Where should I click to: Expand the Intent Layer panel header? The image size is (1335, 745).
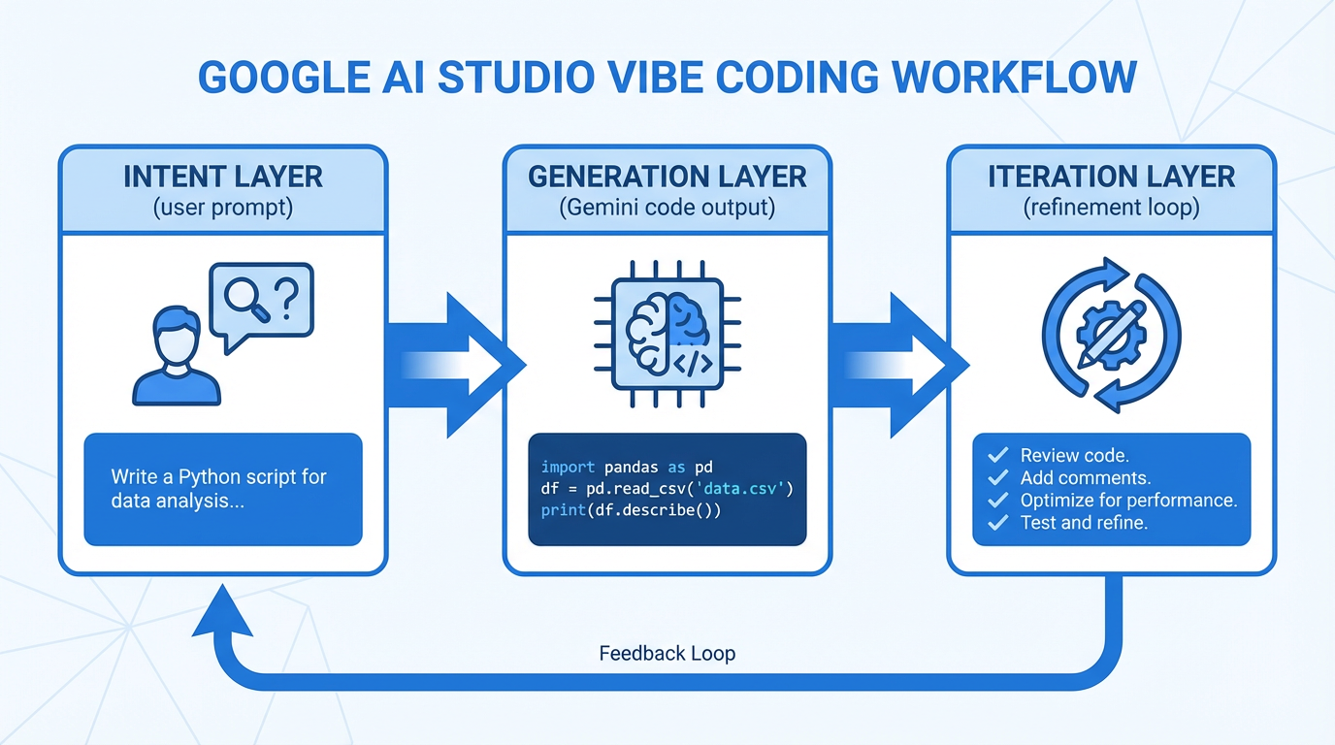pos(223,189)
